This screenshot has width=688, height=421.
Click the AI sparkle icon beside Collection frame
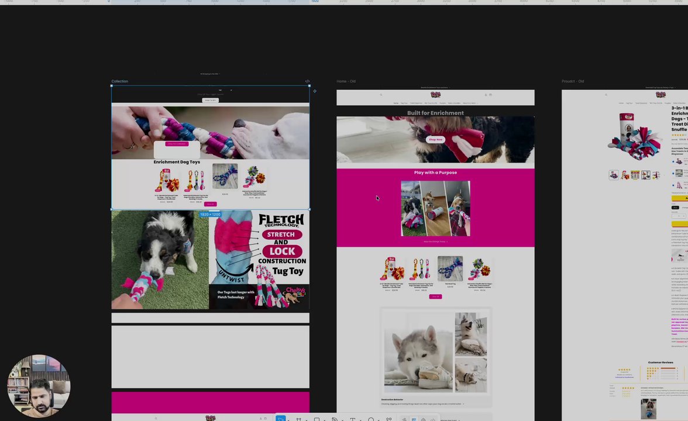click(315, 91)
